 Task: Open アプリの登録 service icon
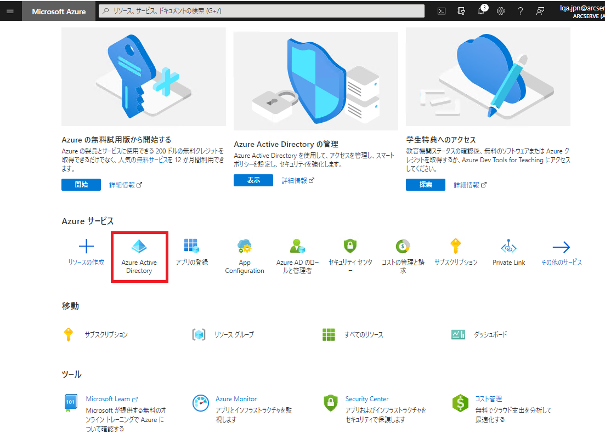[x=192, y=246]
